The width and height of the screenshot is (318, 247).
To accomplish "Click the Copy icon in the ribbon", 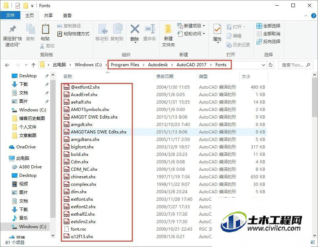I will pyautogui.click(x=30, y=32).
